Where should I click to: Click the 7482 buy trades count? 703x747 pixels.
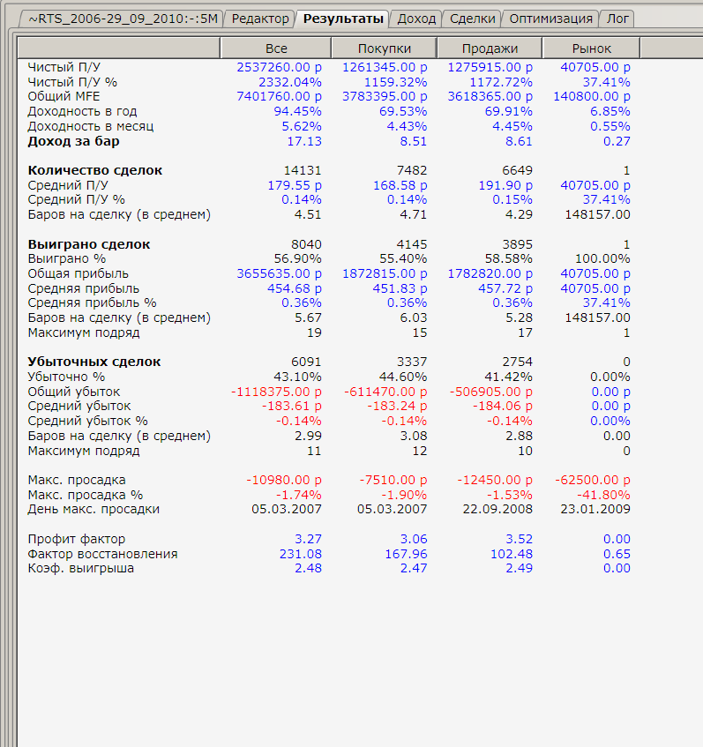[412, 170]
